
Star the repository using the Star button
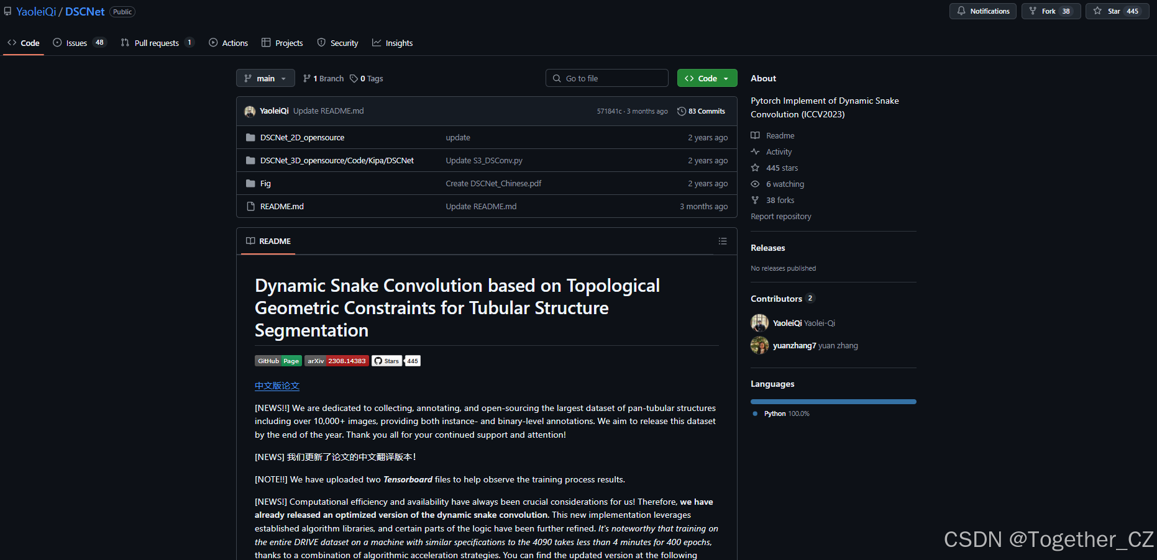tap(1116, 11)
